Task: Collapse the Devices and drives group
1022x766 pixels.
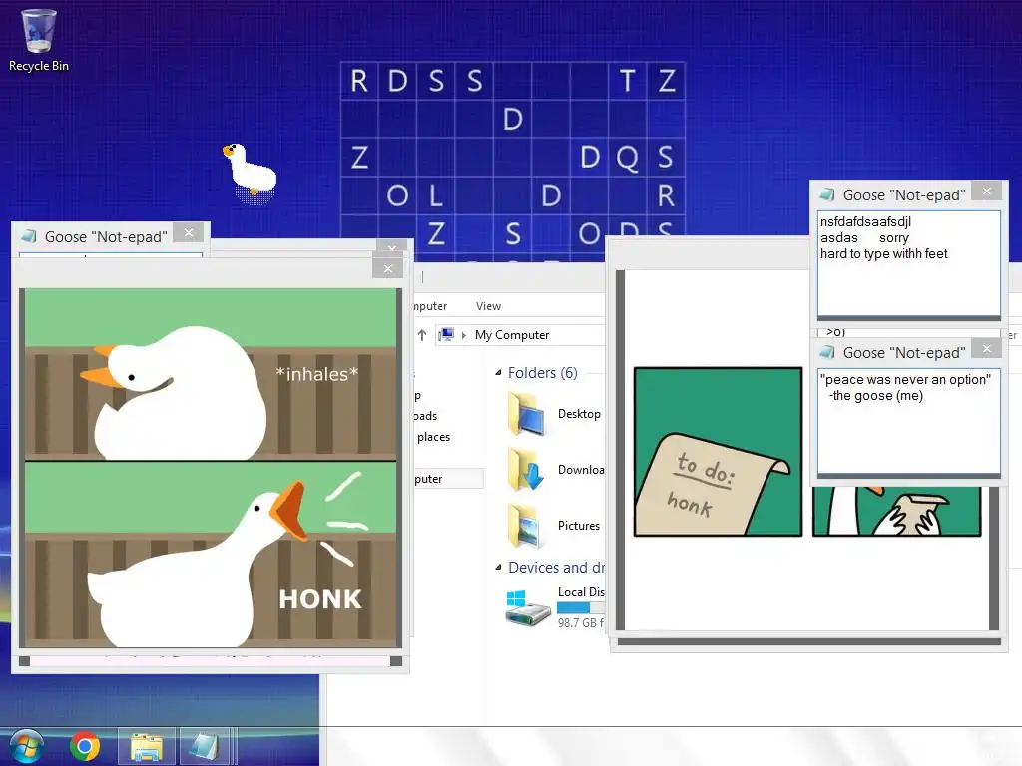Action: click(x=498, y=568)
